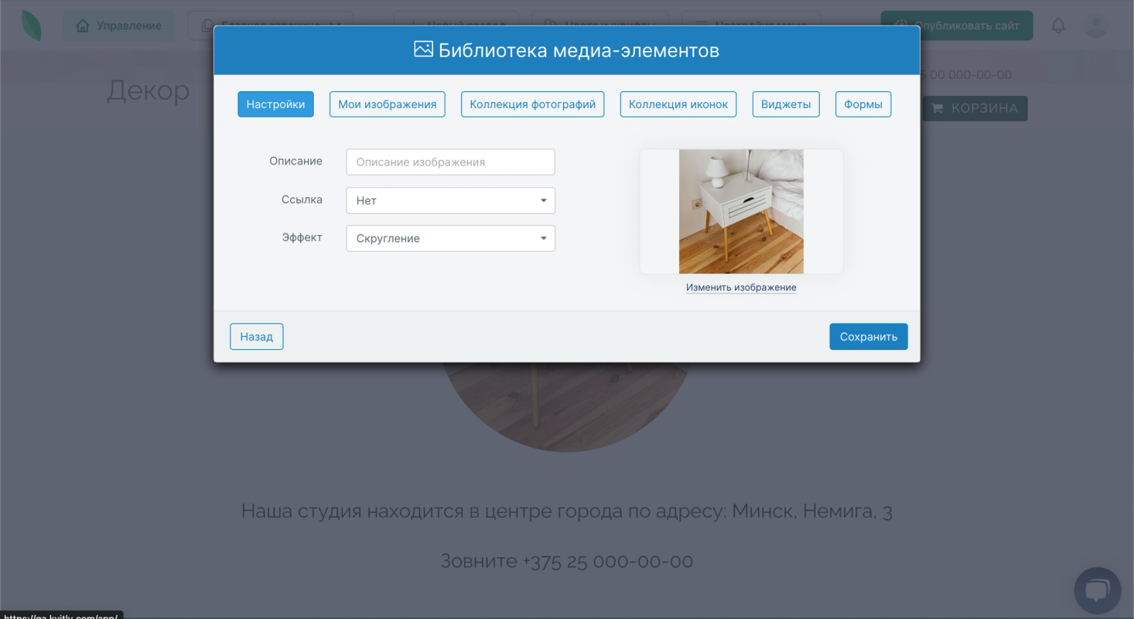Viewport: 1134px width, 619px height.
Task: Click the Управление home button behind dialog
Action: [x=119, y=26]
